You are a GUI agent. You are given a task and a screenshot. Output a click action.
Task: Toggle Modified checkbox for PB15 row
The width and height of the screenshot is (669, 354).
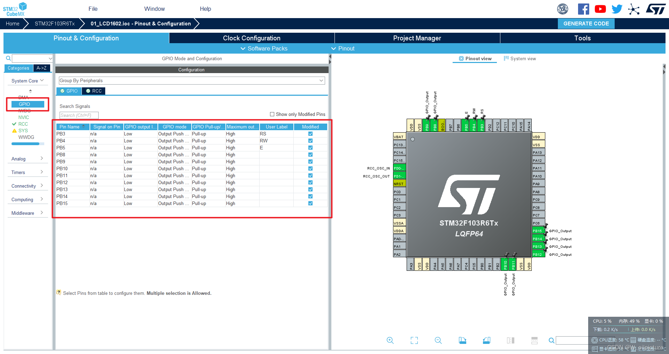310,203
